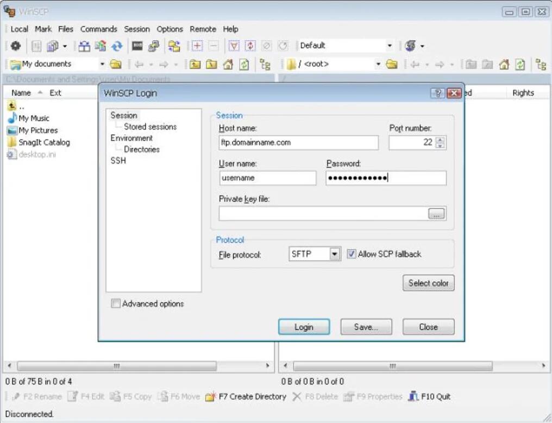Viewport: 552px width, 423px height.
Task: Uncheck Allow SCP fallback checkbox
Action: tap(352, 254)
